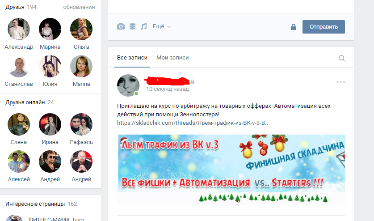Open the post options three-dots menu
Image resolution: width=374 pixels, height=221 pixels.
click(341, 82)
